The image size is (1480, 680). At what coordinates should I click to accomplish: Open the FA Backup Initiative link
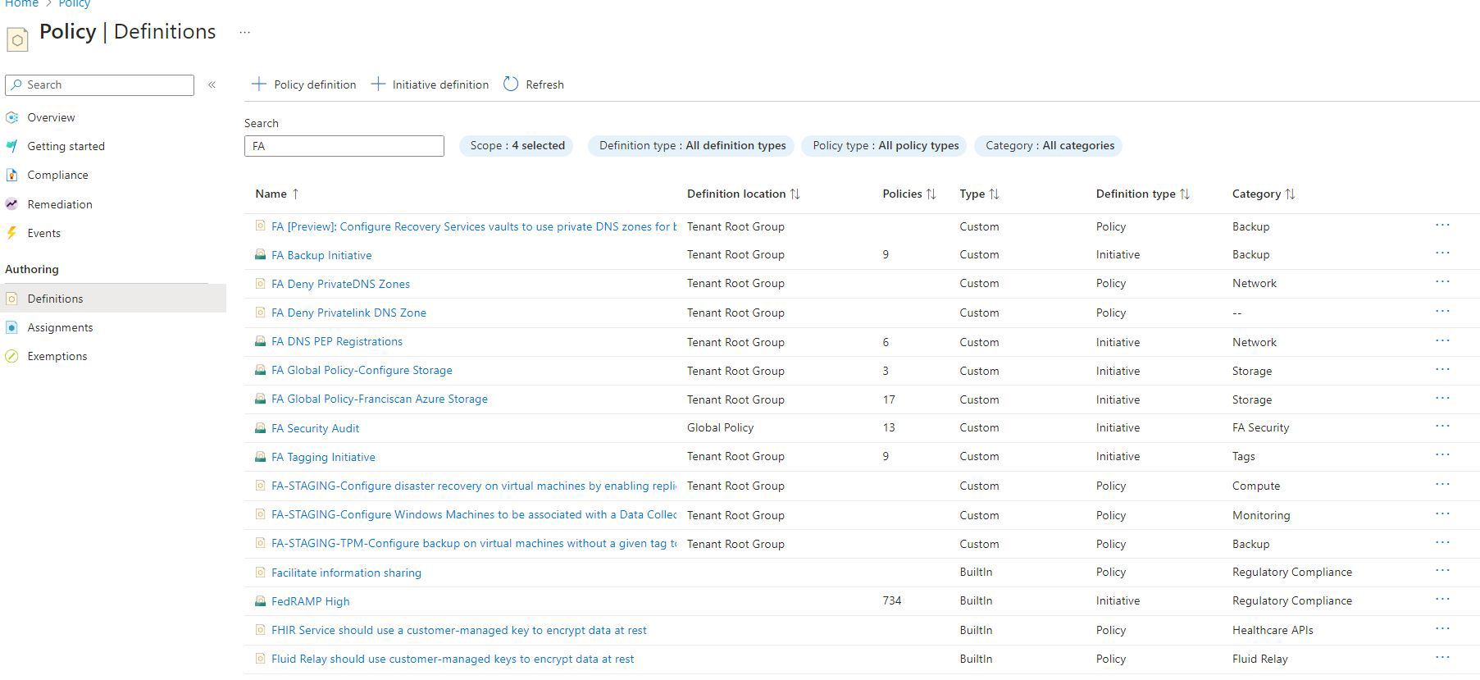[x=321, y=255]
